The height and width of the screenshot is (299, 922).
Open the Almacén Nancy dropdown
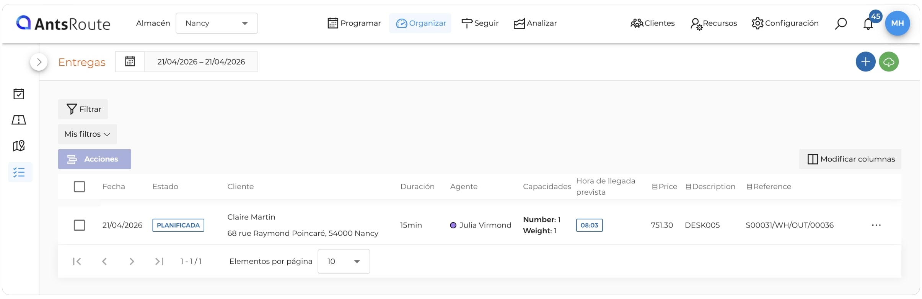click(x=217, y=23)
